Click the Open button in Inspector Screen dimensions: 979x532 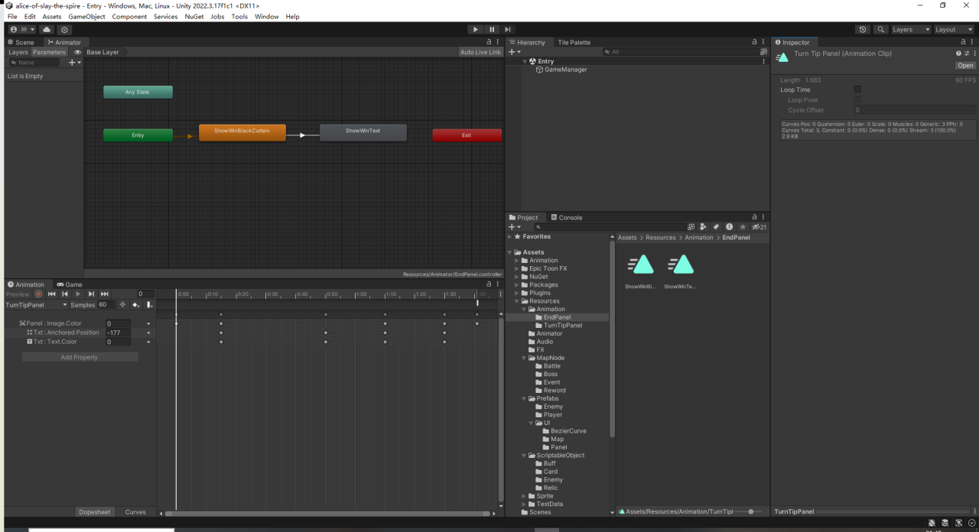pos(965,65)
